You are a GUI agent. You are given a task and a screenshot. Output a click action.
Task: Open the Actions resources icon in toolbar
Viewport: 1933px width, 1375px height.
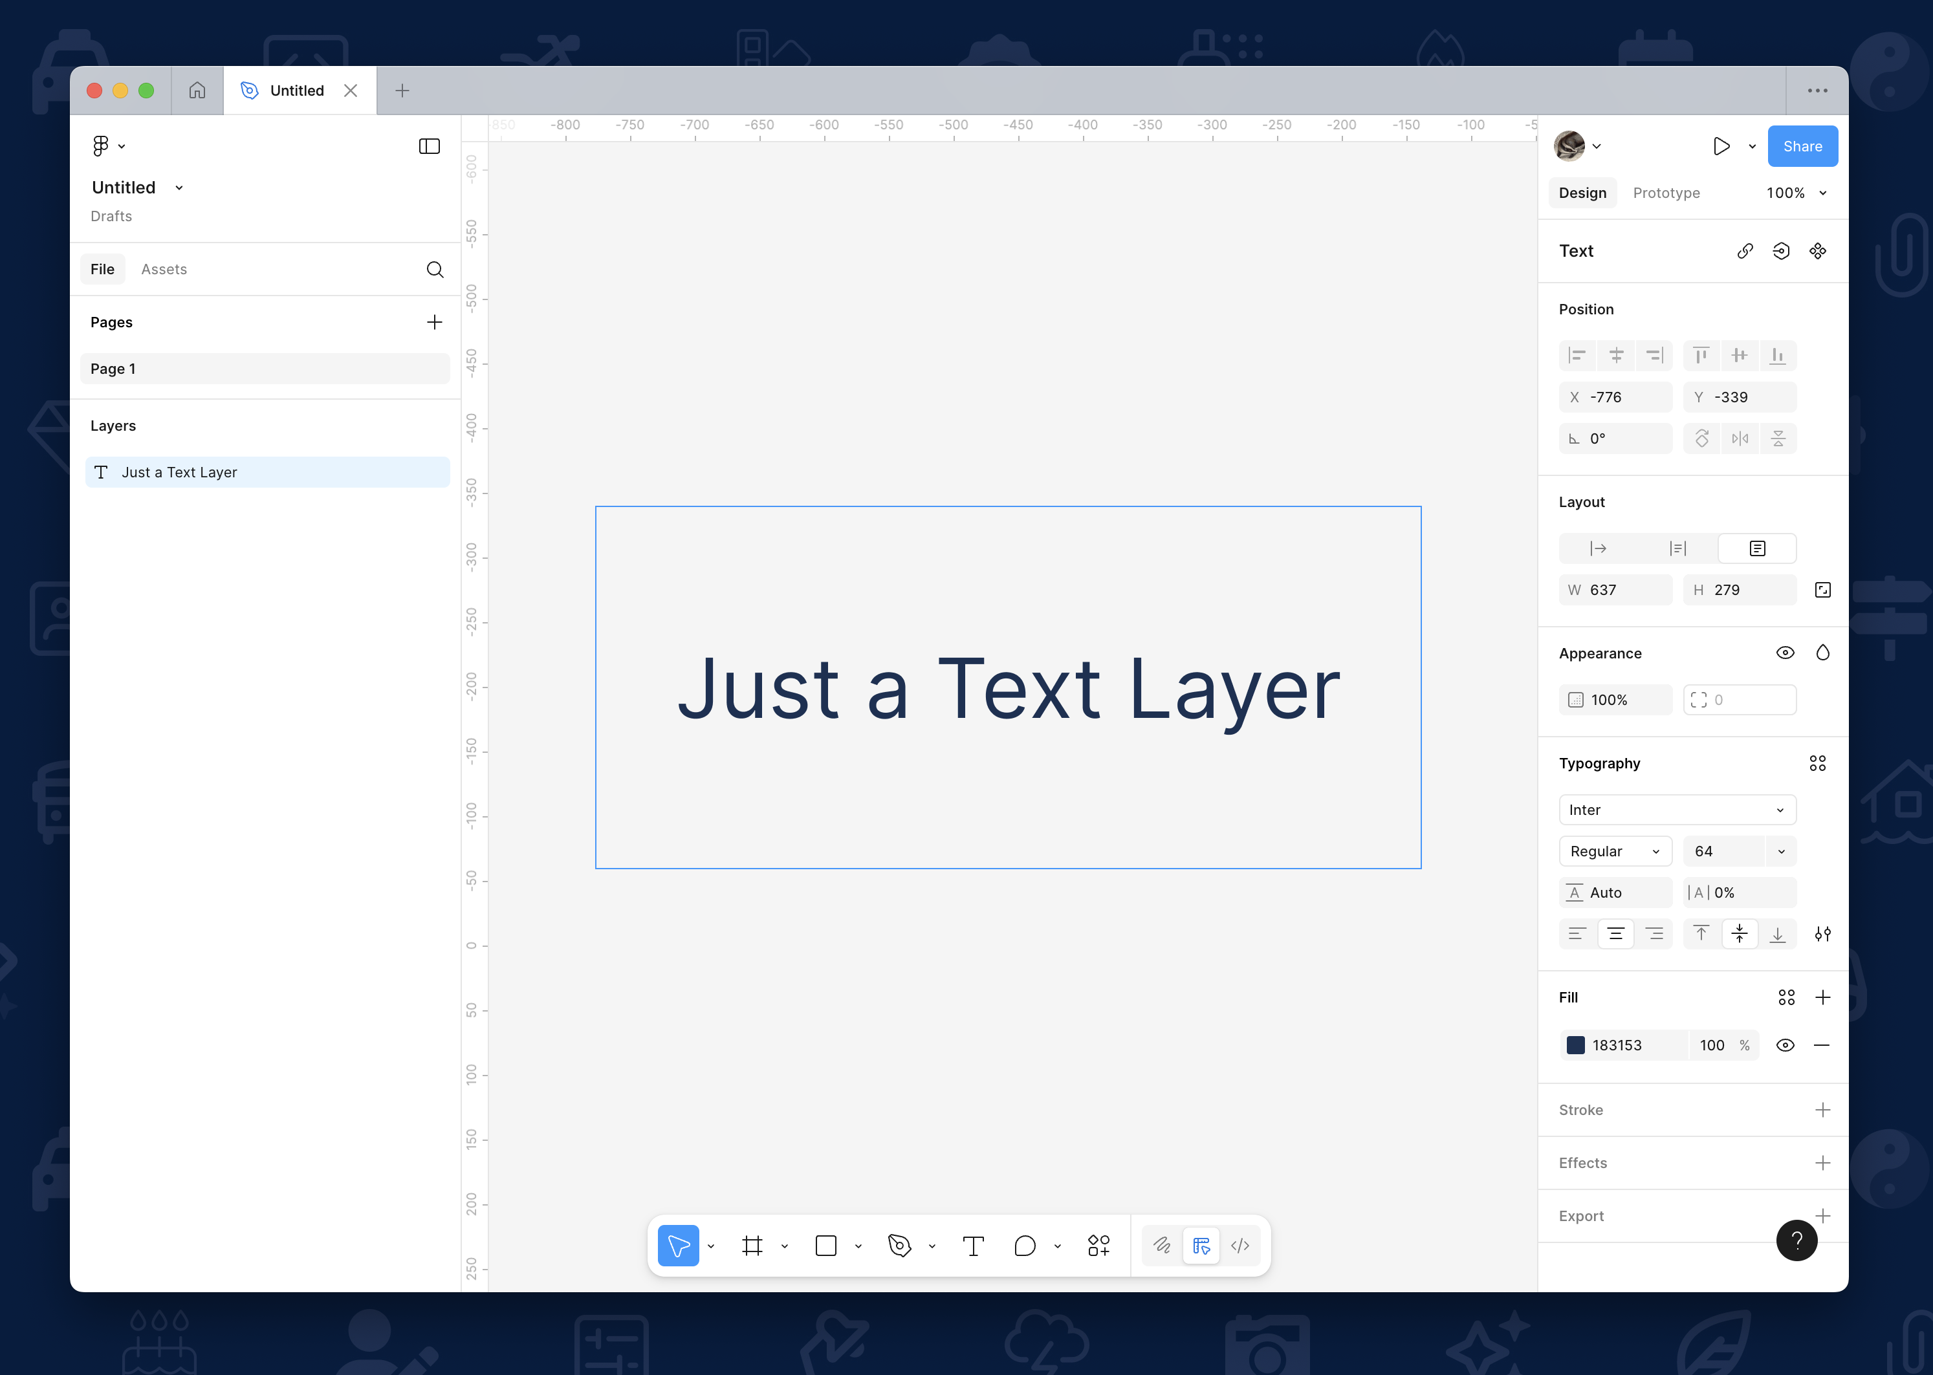tap(1098, 1246)
